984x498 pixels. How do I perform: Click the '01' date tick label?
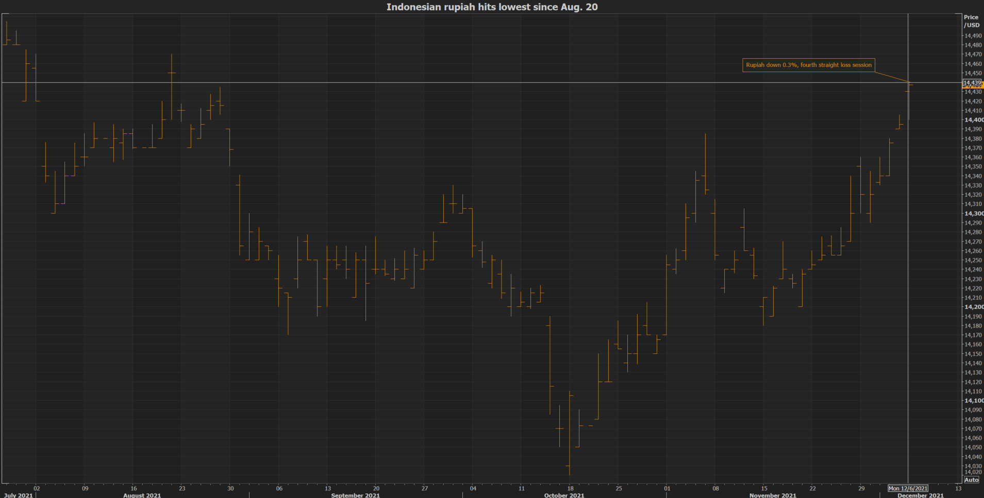pos(667,488)
